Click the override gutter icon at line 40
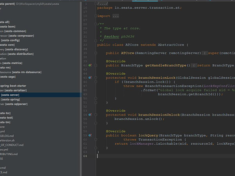Viewport: 235px width, 176px height. 90,65
